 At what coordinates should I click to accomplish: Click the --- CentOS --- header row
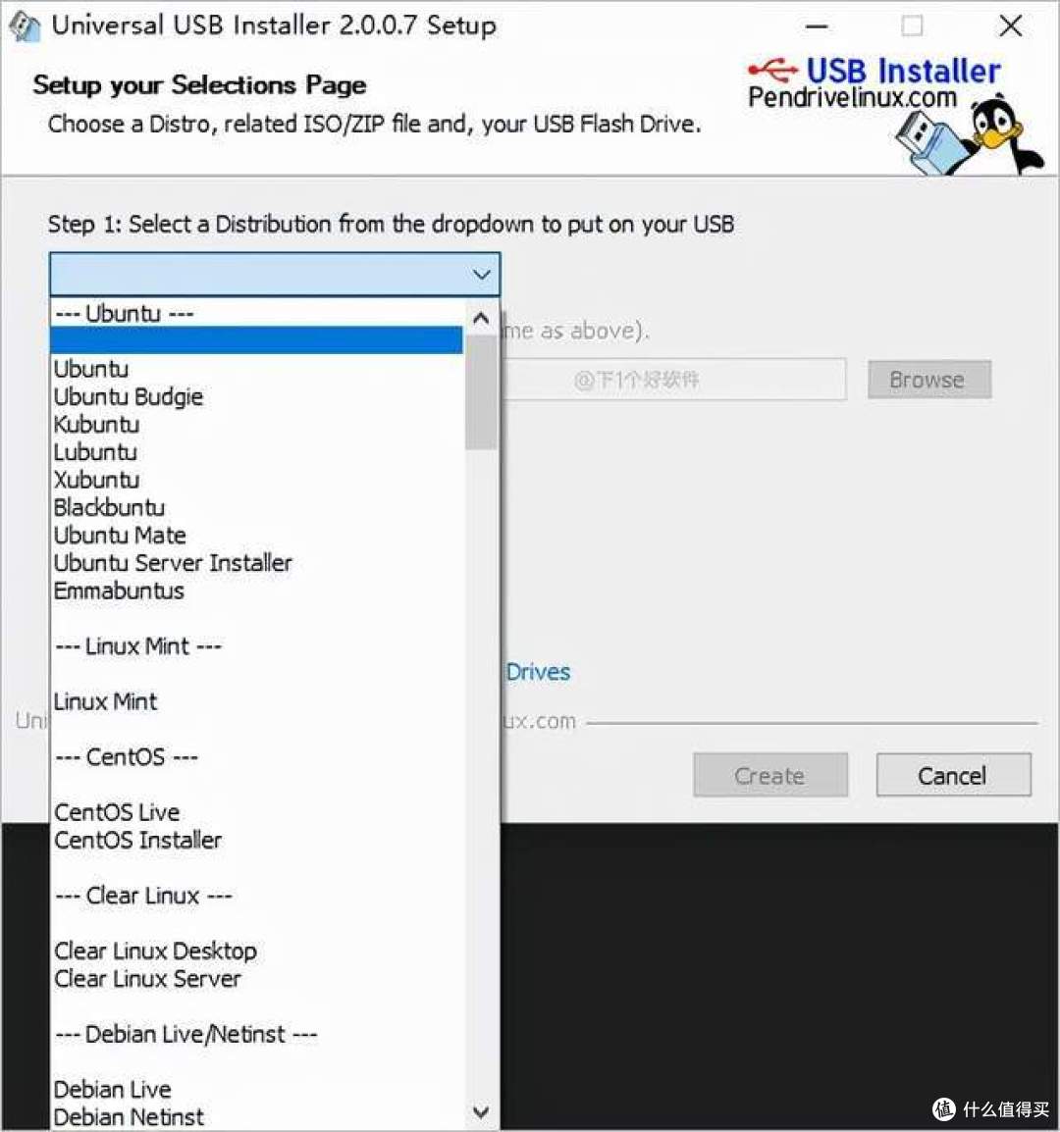(x=256, y=757)
